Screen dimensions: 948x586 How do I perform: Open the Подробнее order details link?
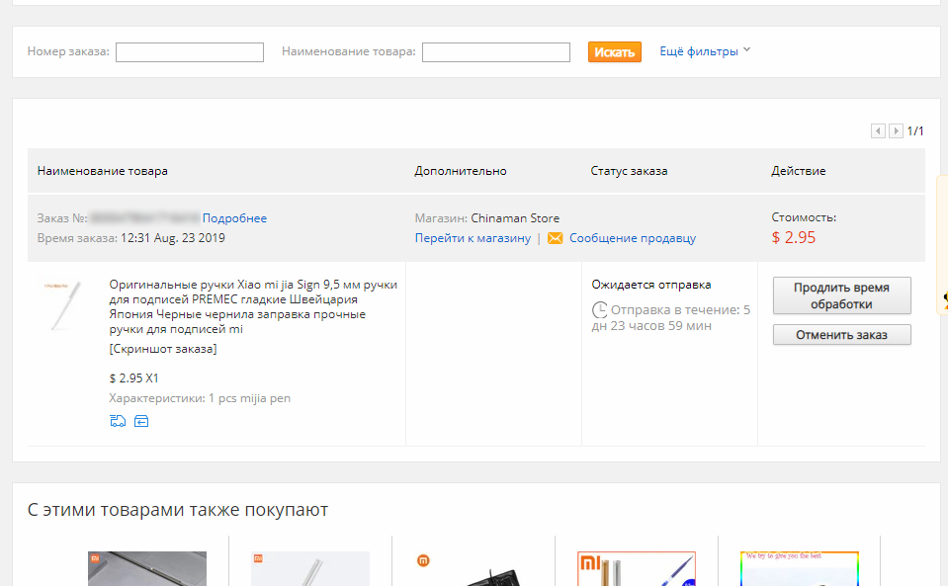(234, 218)
